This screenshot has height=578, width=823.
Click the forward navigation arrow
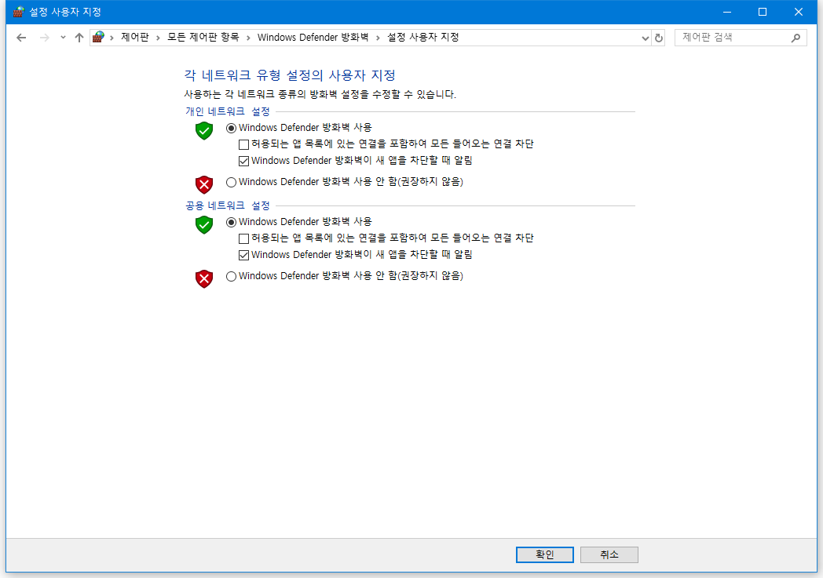coord(45,38)
